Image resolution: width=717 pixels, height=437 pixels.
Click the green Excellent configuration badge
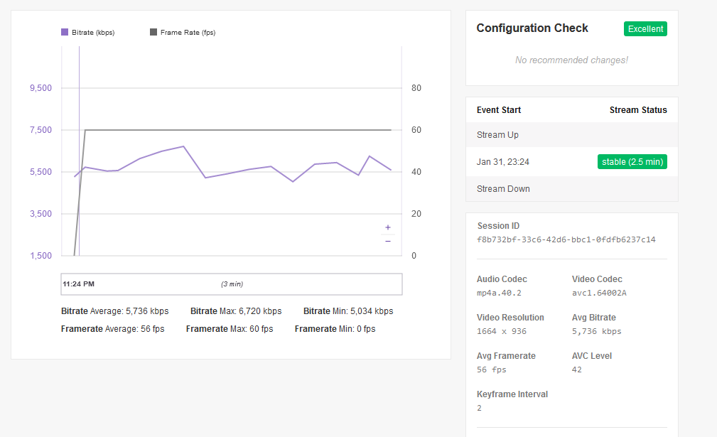(x=645, y=29)
